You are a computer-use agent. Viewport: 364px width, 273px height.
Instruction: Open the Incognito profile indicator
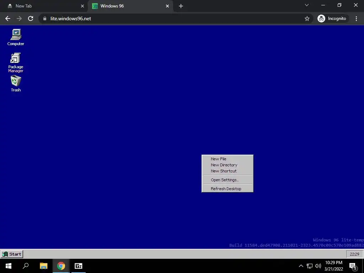pyautogui.click(x=332, y=18)
